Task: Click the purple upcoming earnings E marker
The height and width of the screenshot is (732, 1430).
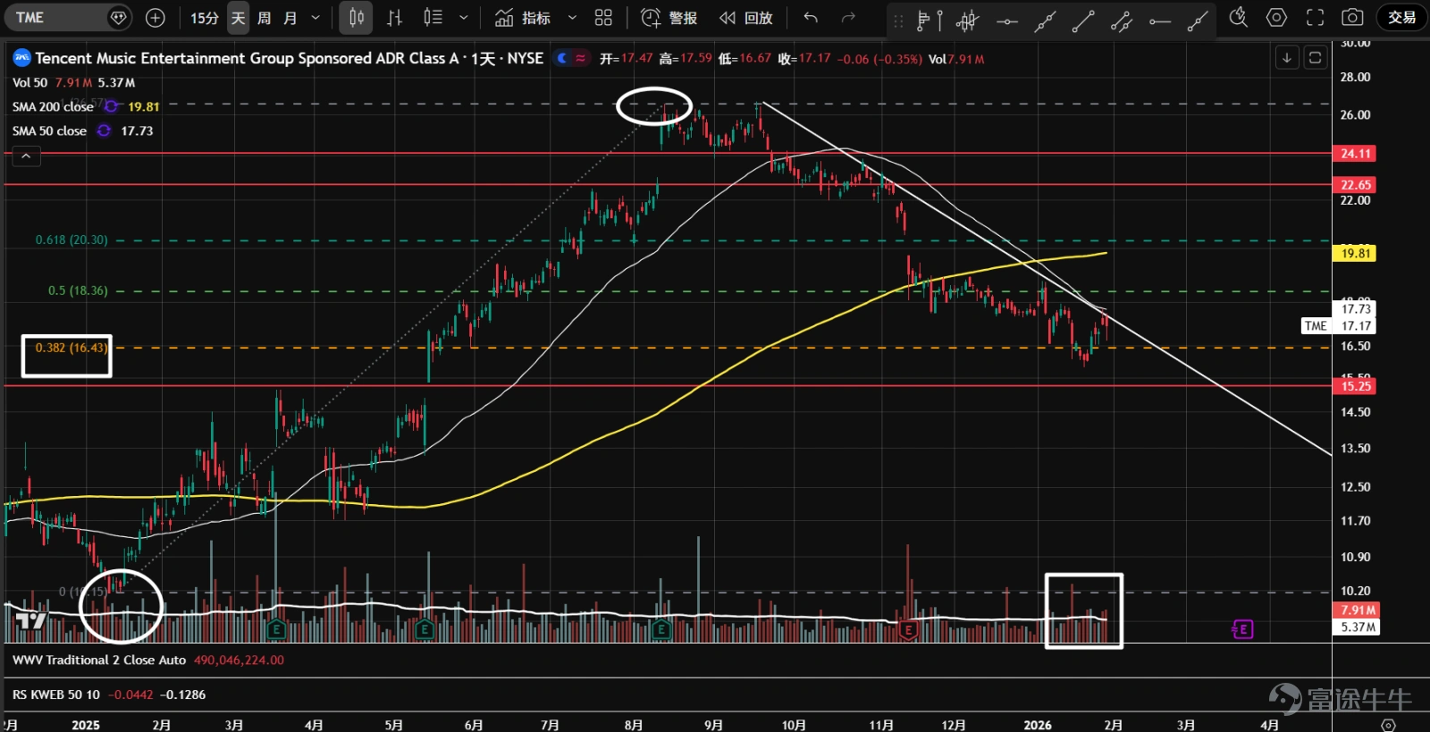Action: click(1242, 630)
